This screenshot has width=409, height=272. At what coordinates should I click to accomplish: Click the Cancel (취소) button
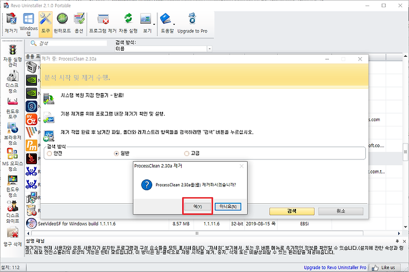341,211
